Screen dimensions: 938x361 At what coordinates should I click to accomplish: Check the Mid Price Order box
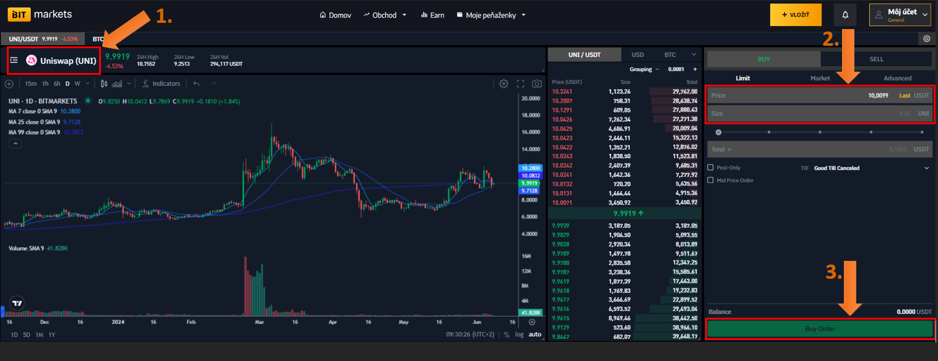click(711, 180)
